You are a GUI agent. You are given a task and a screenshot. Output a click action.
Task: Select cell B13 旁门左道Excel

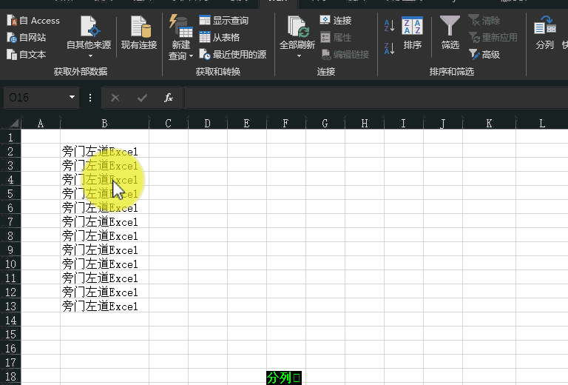pos(104,307)
